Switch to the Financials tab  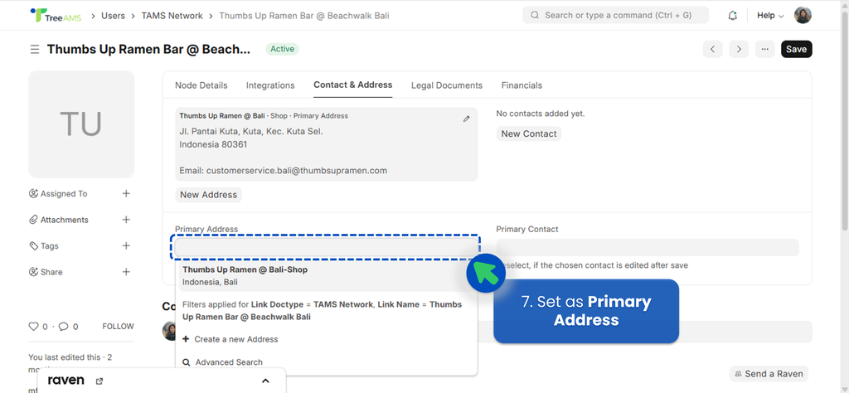pyautogui.click(x=522, y=85)
